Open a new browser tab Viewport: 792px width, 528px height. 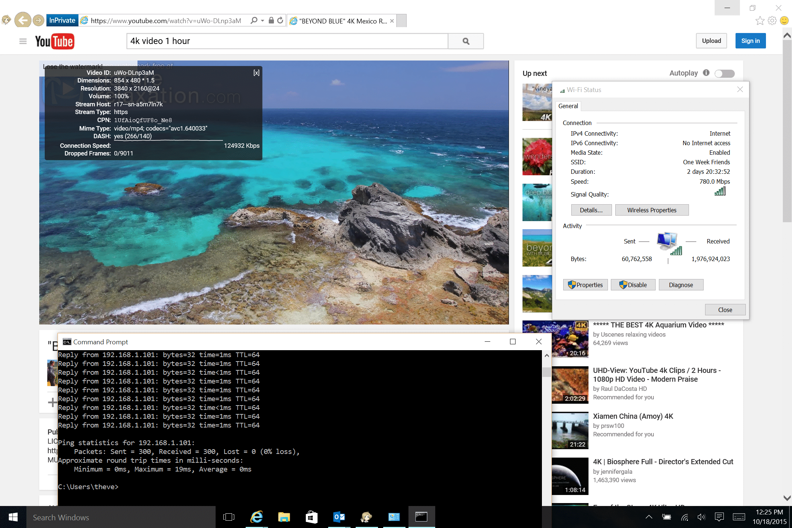[401, 21]
